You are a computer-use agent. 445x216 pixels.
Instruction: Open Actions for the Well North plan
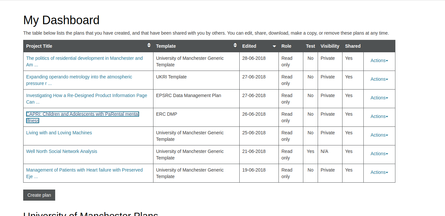click(379, 154)
